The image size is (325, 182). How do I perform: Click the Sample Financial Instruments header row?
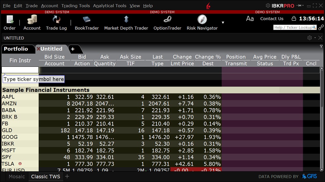[161, 90]
